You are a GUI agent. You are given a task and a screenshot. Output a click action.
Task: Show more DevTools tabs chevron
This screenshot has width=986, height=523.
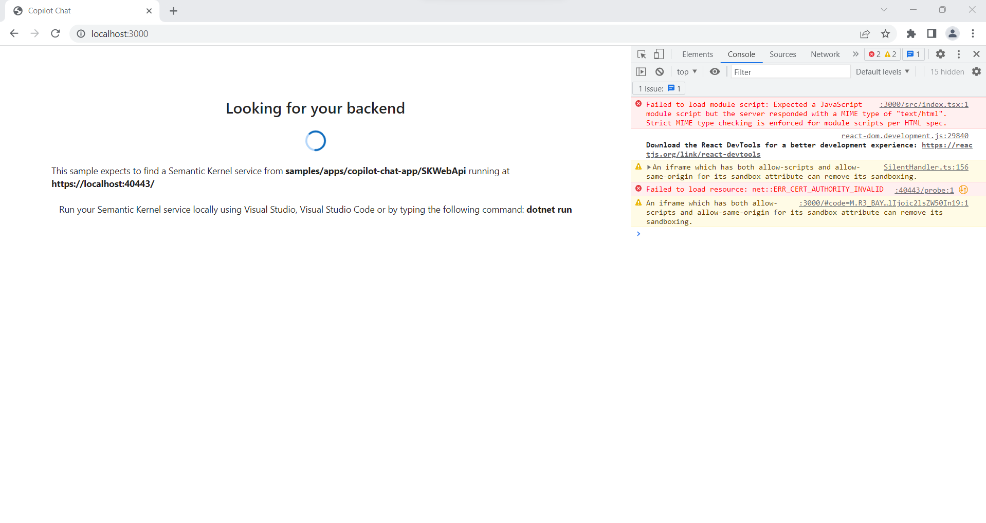pos(855,54)
